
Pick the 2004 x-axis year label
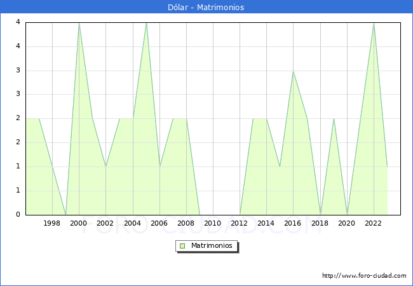(132, 223)
